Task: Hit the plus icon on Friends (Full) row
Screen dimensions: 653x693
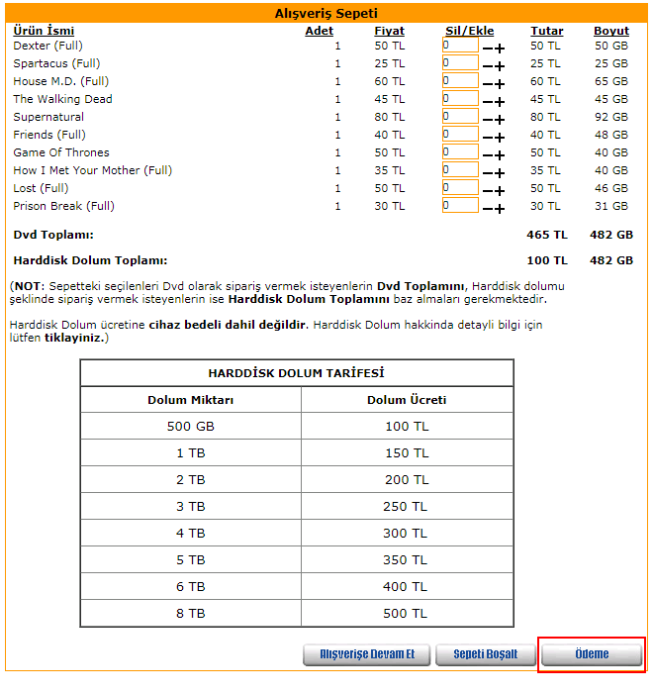Action: (x=500, y=138)
